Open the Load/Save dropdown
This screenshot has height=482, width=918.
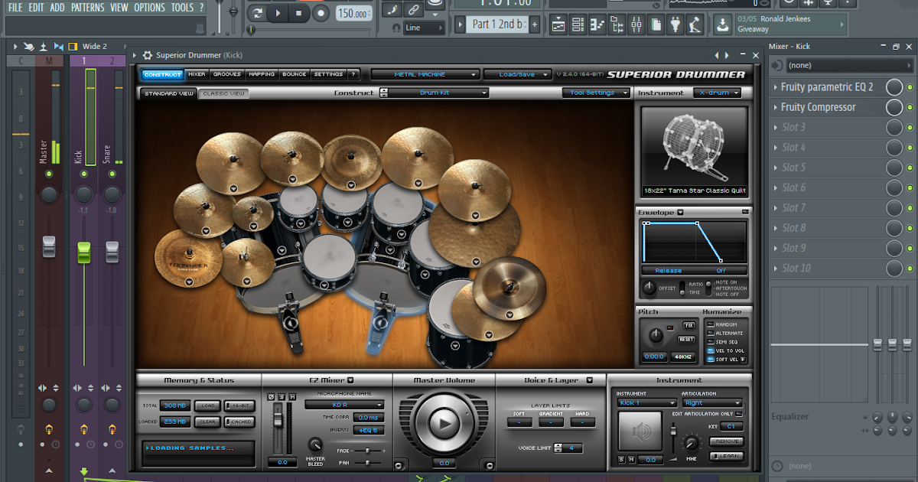517,74
